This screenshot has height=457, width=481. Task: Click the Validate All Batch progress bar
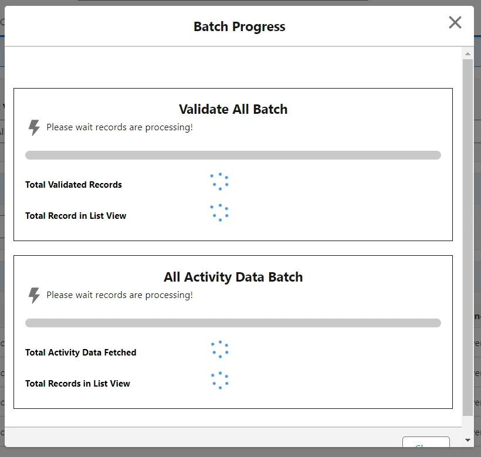tap(233, 155)
